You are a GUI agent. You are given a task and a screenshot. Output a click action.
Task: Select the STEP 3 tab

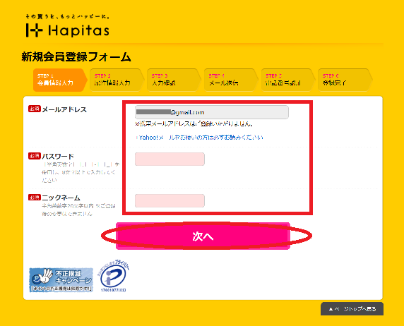click(174, 80)
